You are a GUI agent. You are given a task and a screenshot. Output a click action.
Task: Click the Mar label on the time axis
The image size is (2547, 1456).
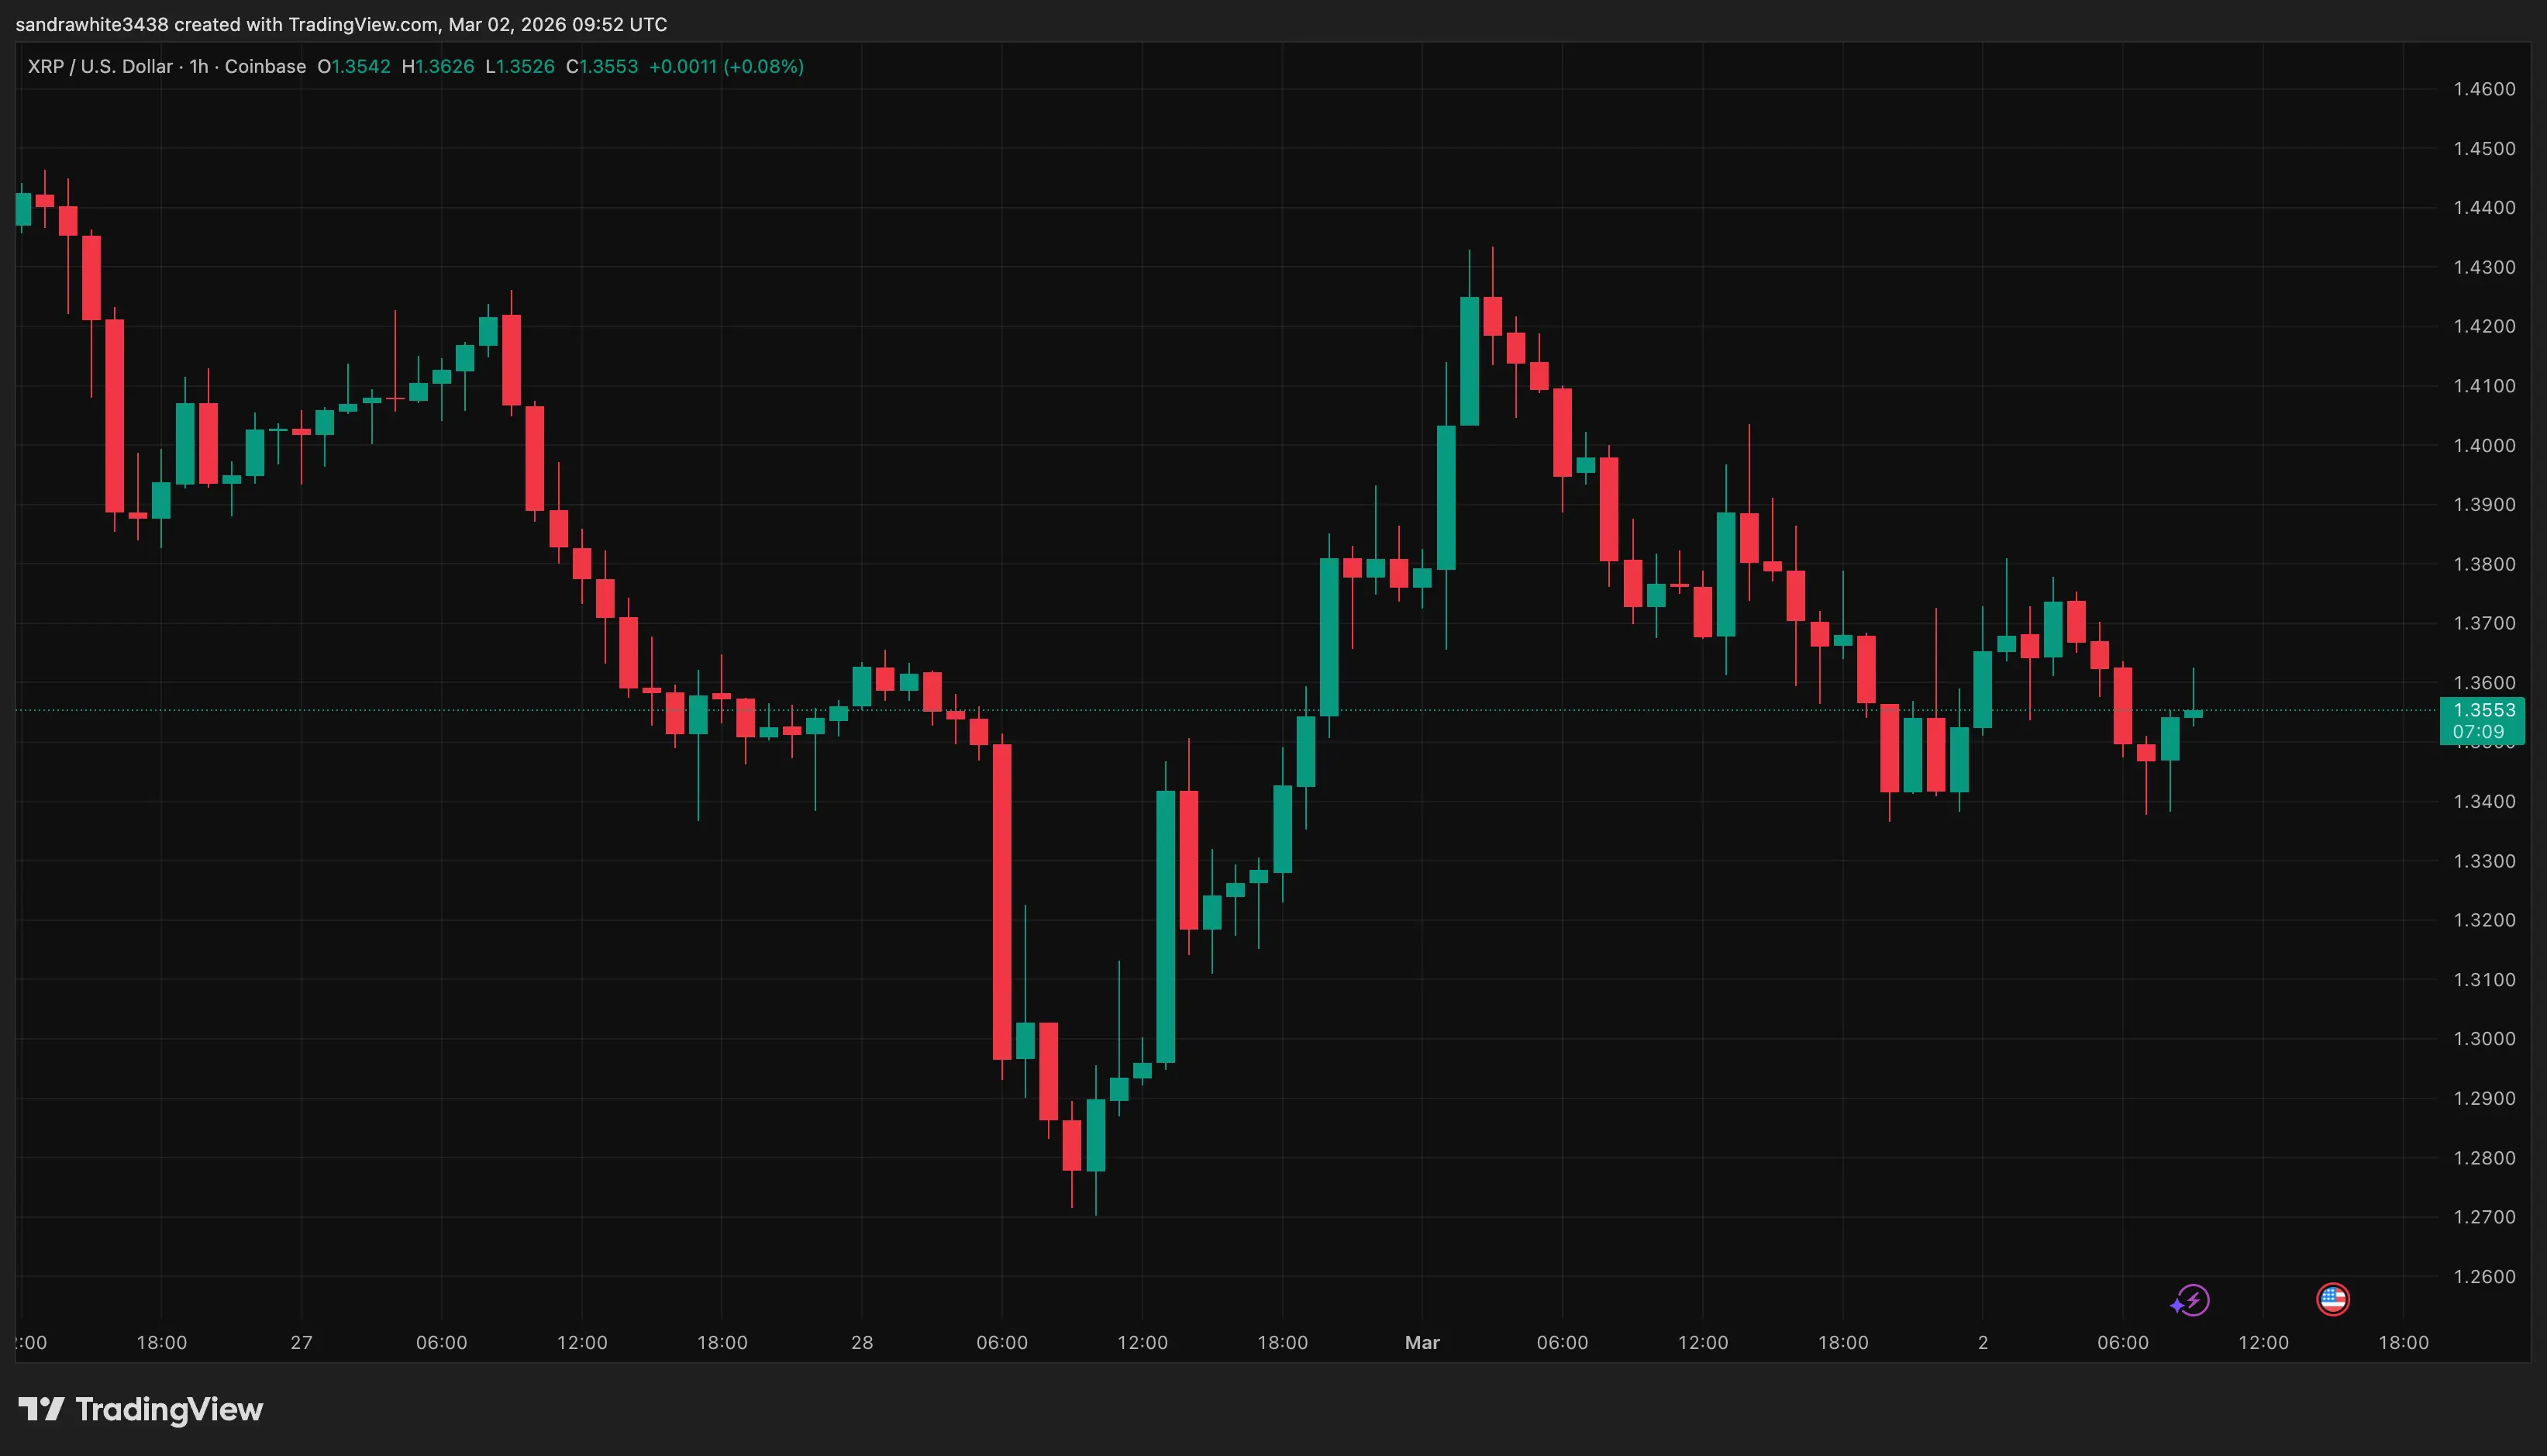(x=1422, y=1343)
